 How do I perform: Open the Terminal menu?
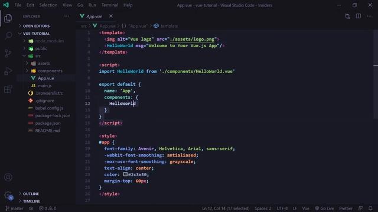coord(110,5)
